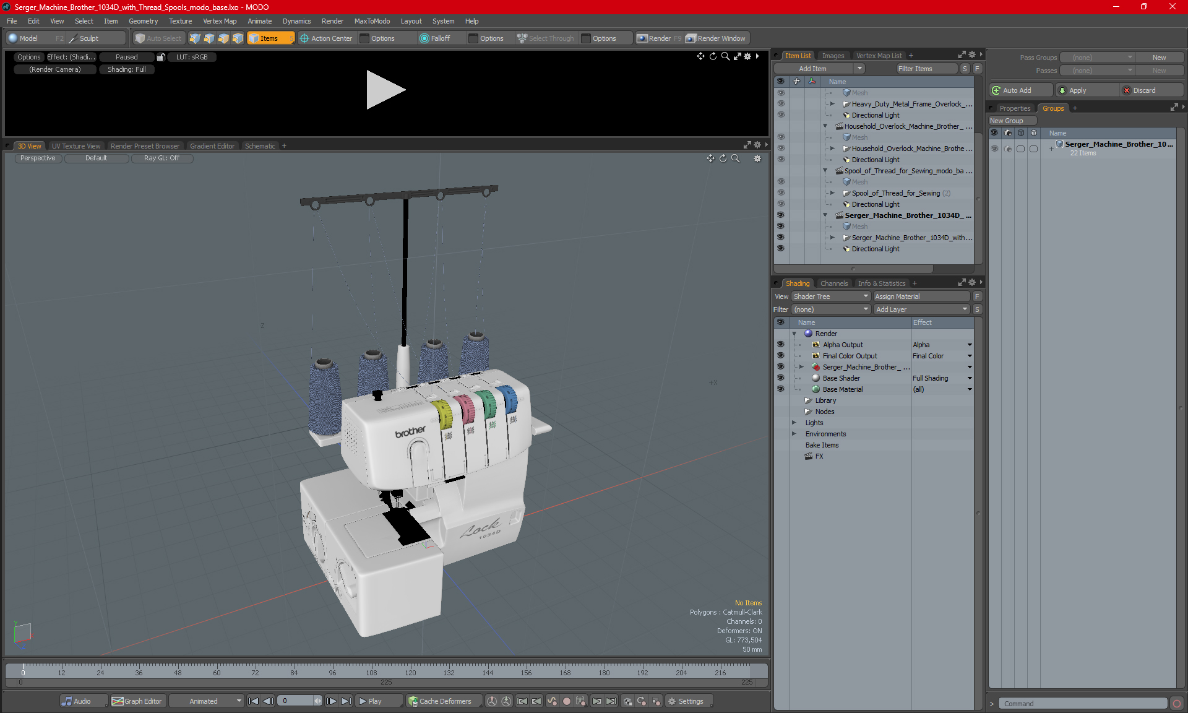
Task: Click the 3D viewport pan icon
Action: (x=710, y=158)
